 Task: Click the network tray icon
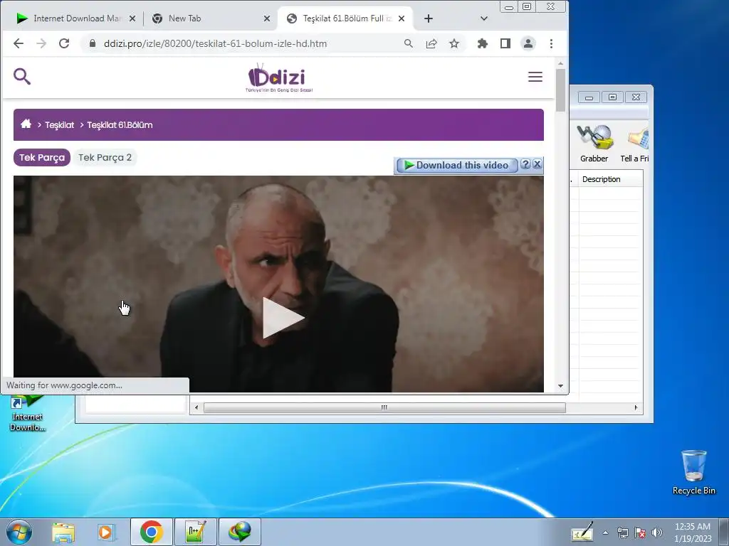point(622,532)
